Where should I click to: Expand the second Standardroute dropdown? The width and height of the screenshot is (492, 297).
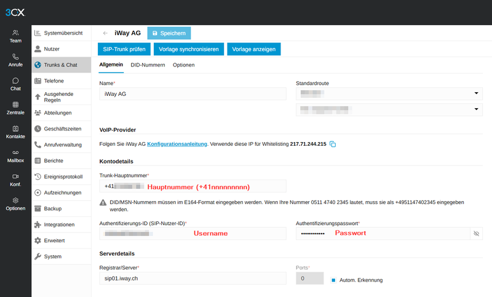click(389, 110)
